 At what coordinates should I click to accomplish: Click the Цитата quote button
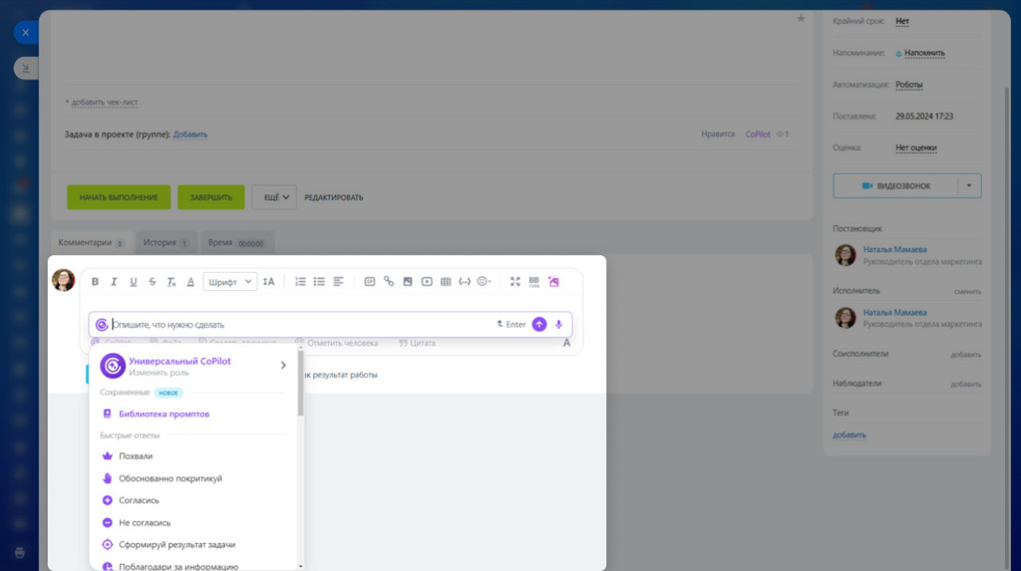click(x=417, y=343)
